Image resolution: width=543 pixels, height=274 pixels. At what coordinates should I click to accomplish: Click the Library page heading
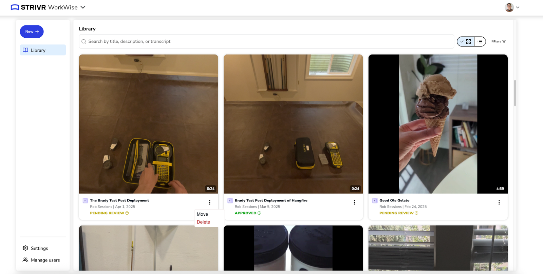87,29
